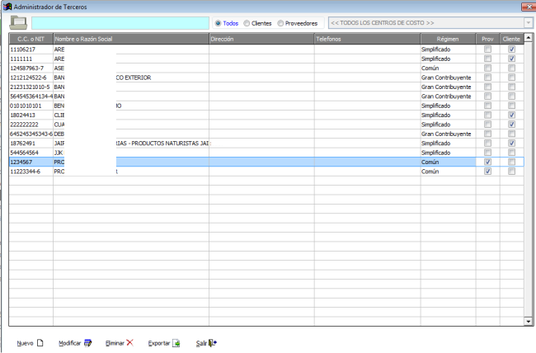Select row with NIT 11223344-6
Screen dimensions: 536x353
(266, 172)
